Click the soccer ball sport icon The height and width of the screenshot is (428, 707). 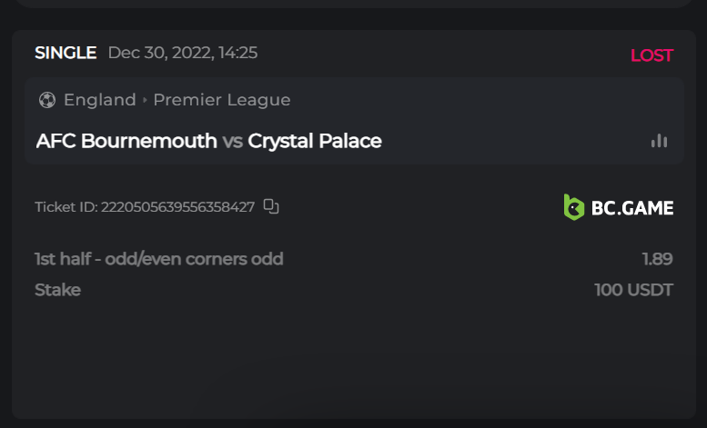point(47,100)
